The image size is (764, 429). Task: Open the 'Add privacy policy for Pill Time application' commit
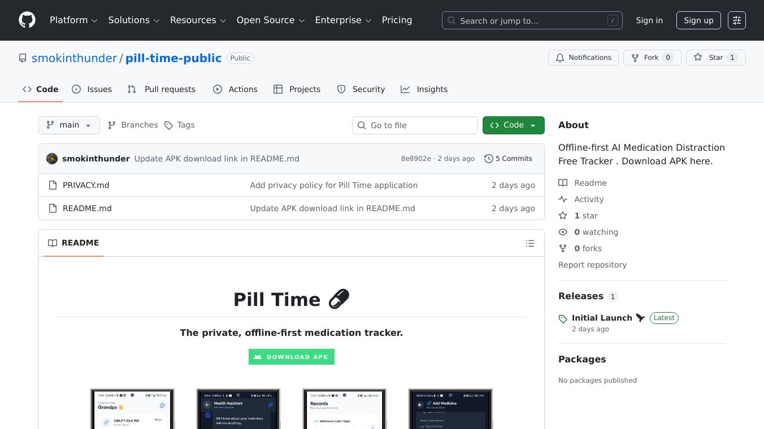pos(334,185)
